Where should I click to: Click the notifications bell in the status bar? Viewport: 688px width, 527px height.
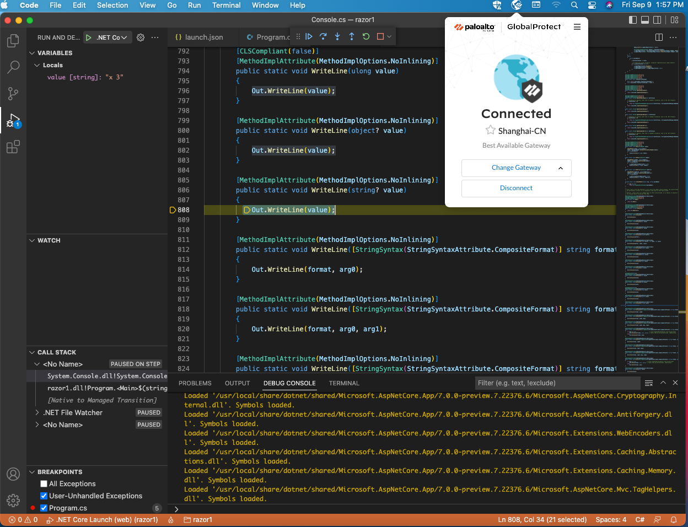pos(673,519)
